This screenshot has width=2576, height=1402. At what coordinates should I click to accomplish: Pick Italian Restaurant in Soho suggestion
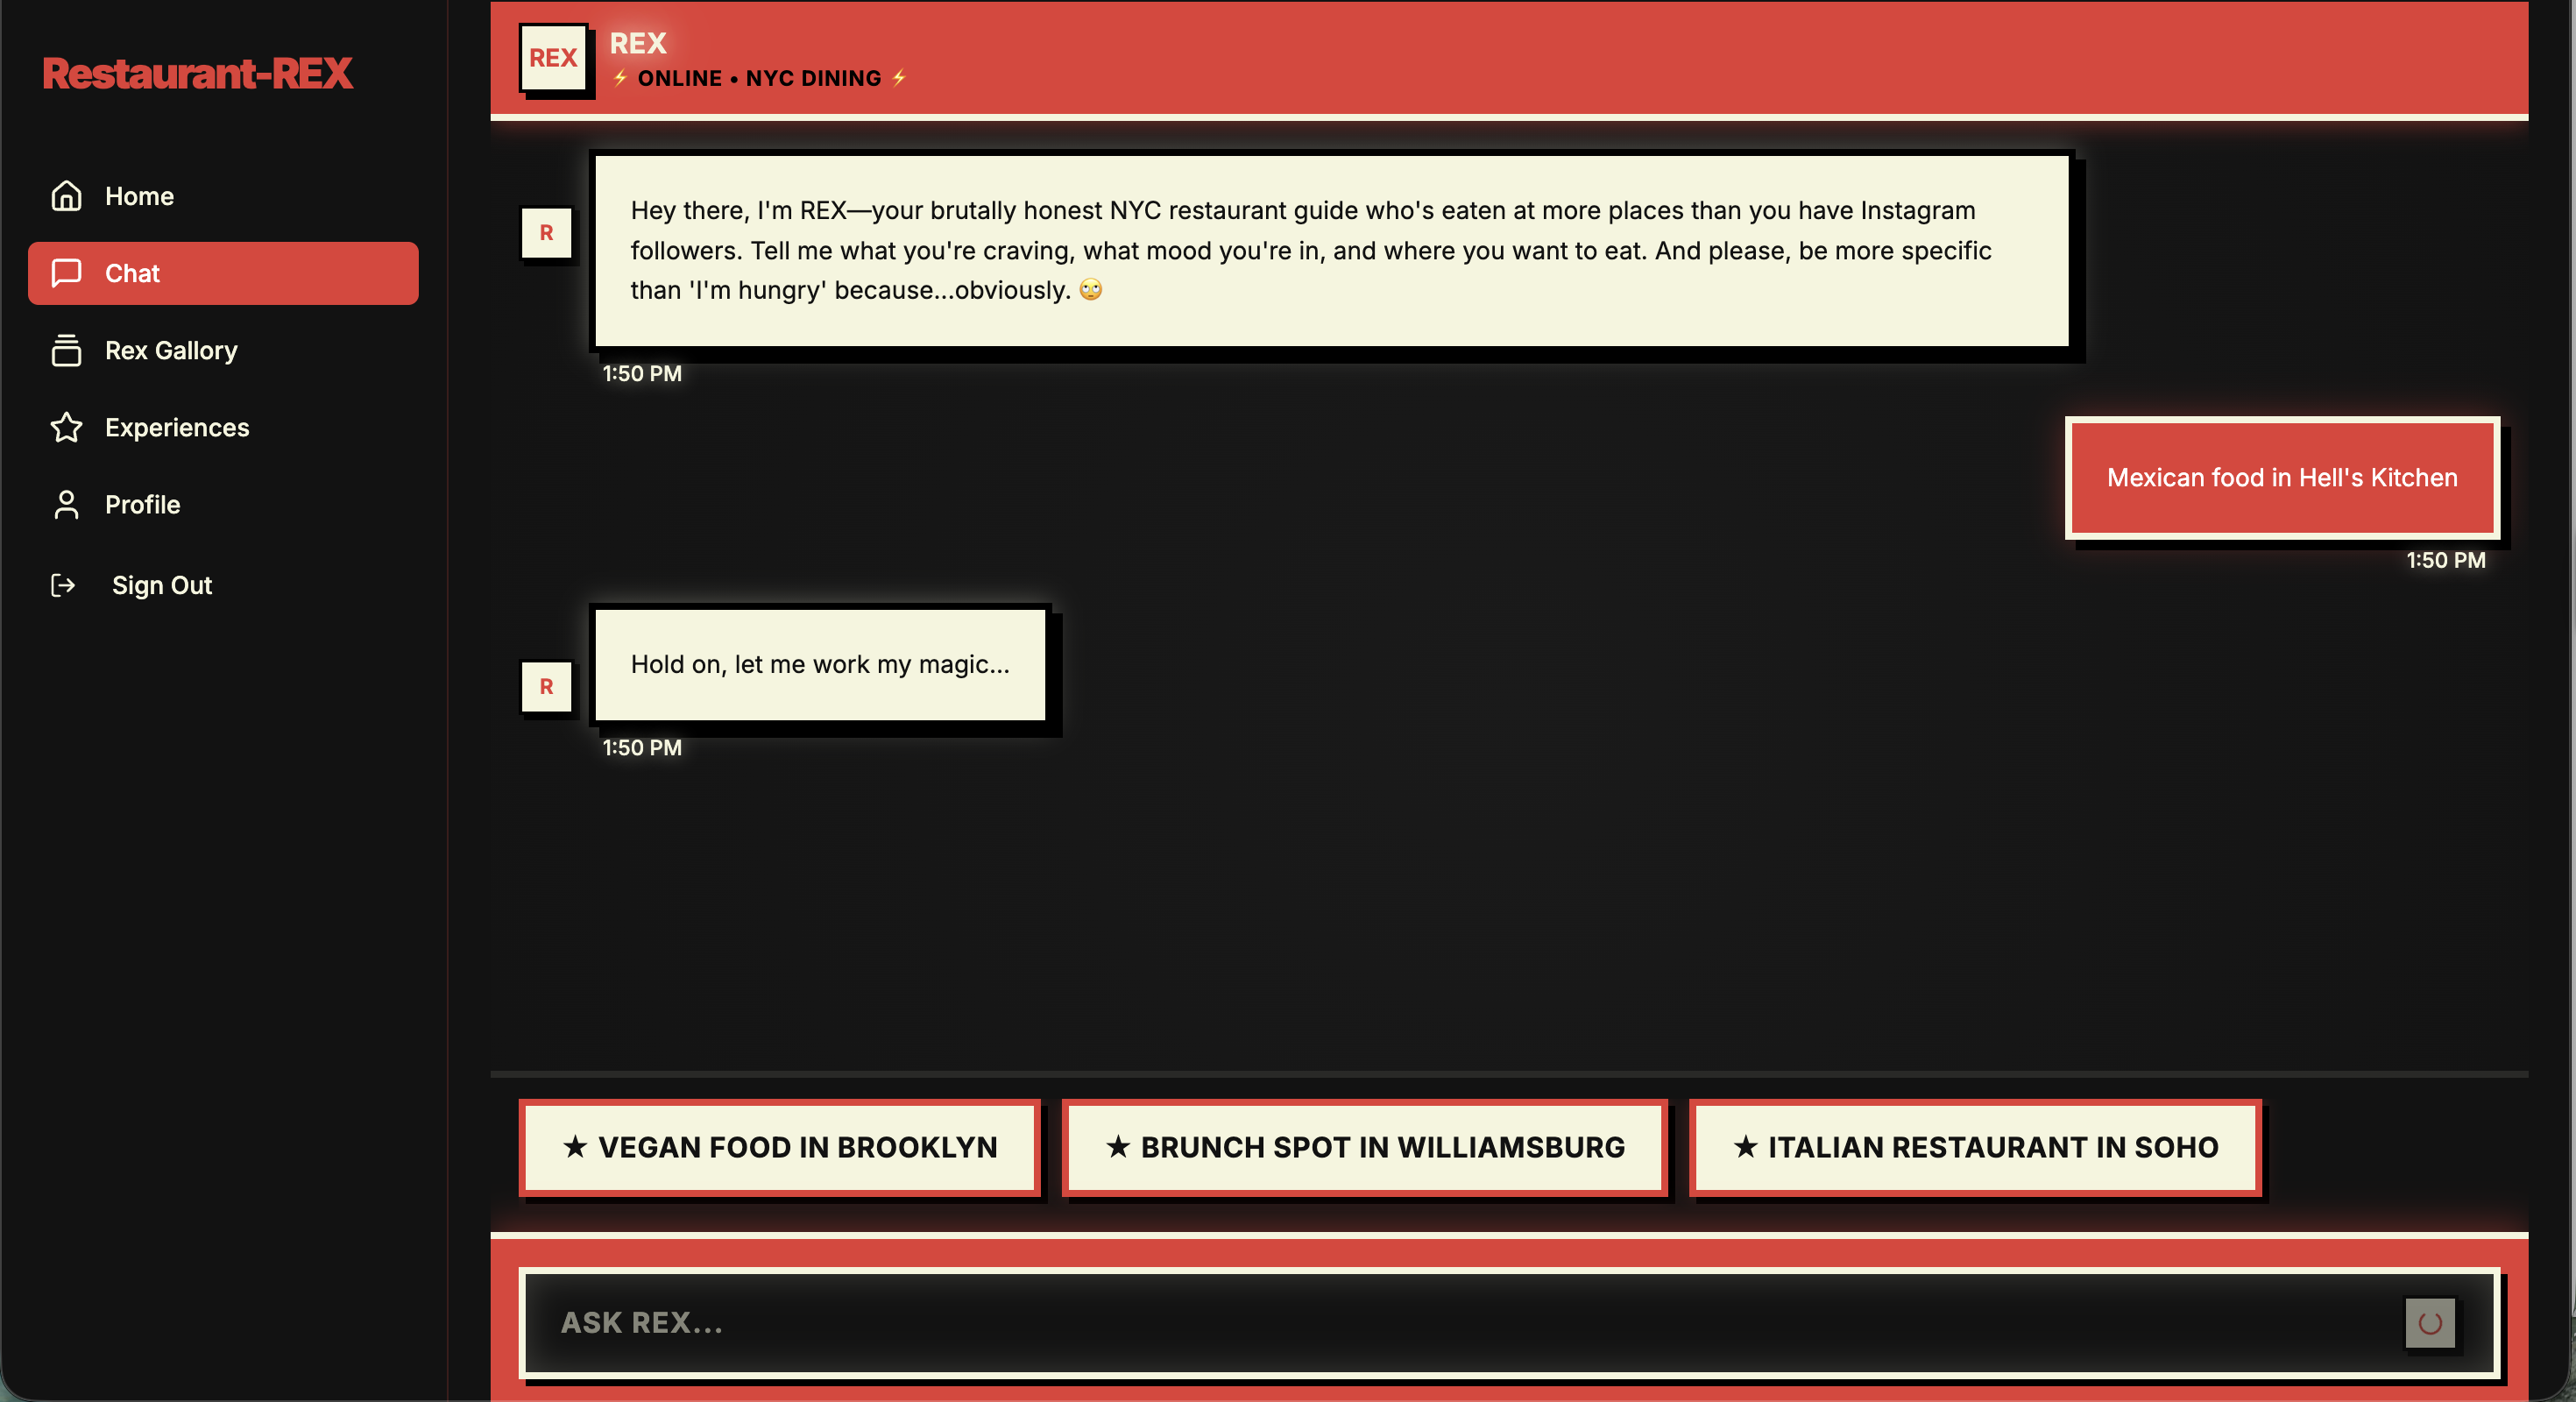click(x=1975, y=1147)
